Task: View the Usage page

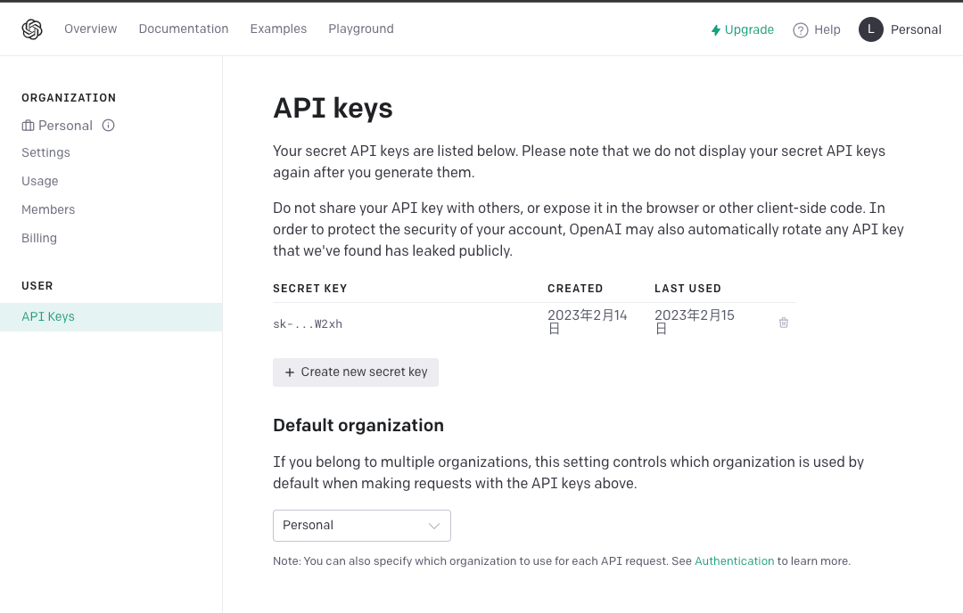Action: [x=40, y=181]
